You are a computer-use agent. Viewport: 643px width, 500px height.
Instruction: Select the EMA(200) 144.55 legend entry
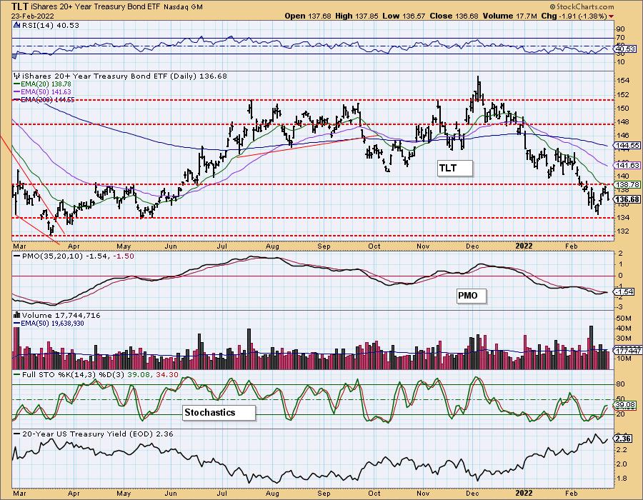click(x=44, y=99)
